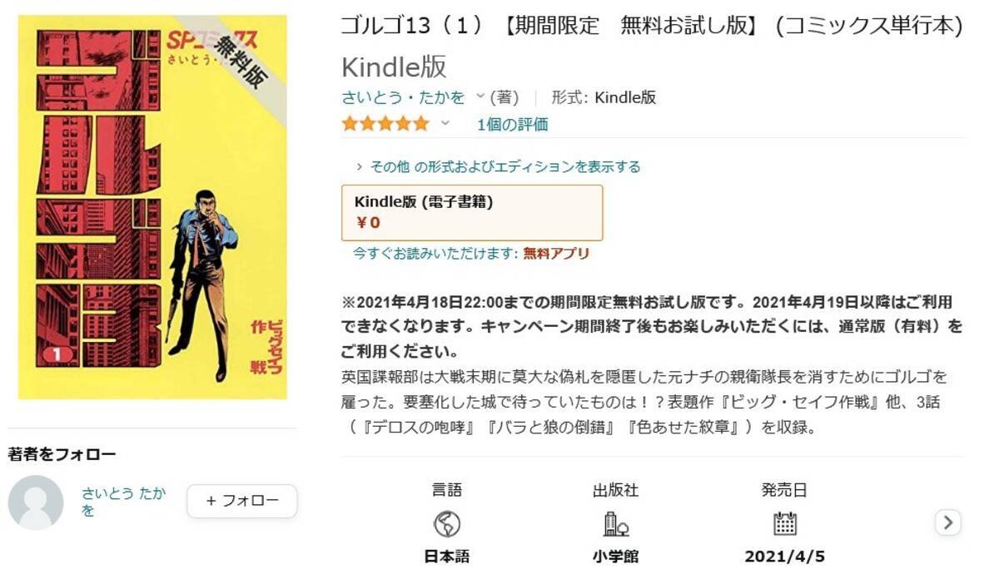Viewport: 999px width, 579px height.
Task: Open the 1個の評価 ratings link
Action: [512, 125]
